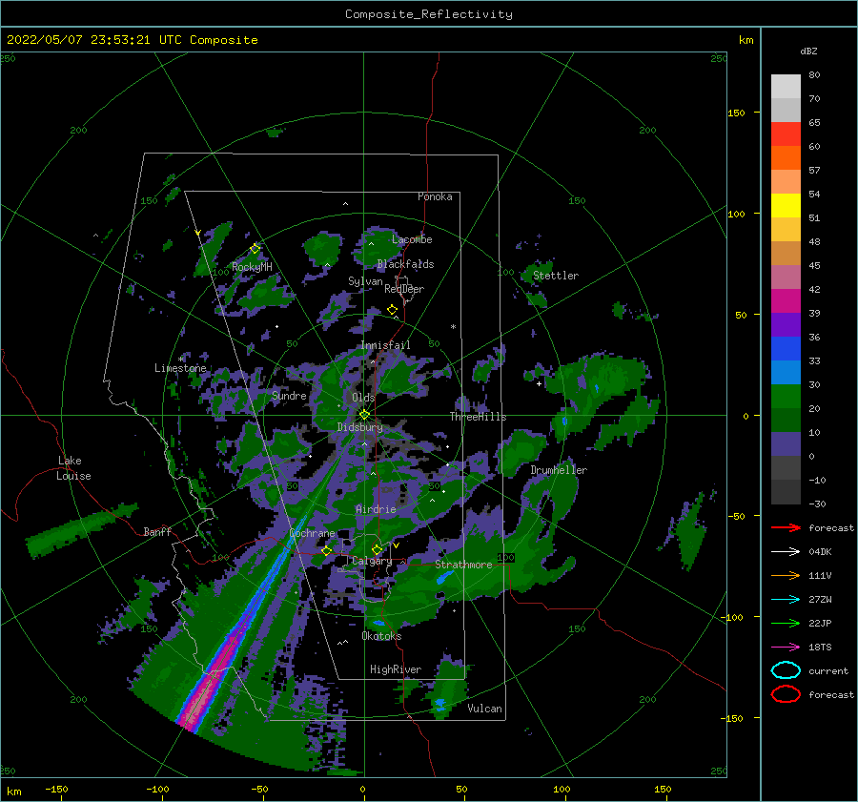Click the red 65-60 dBZ swatch
Viewport: 858px width, 802px height.
click(x=786, y=134)
